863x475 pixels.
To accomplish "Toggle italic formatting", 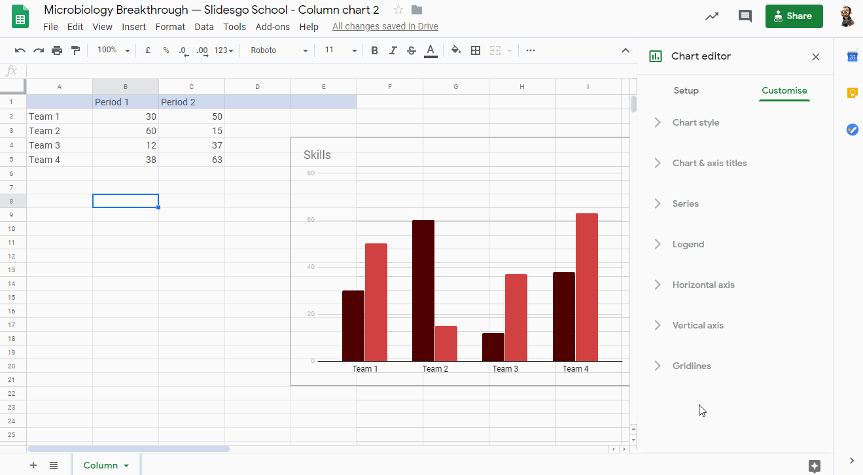I will pyautogui.click(x=393, y=50).
